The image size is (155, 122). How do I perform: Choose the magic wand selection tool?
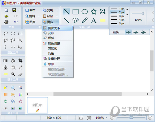[x=20, y=40]
